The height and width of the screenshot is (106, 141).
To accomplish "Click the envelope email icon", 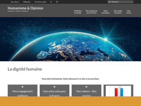I will point(57,2).
